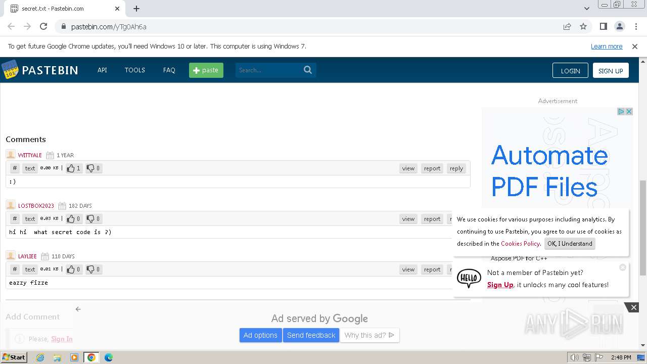Click the Pastebin logo icon
The height and width of the screenshot is (364, 647).
point(10,70)
